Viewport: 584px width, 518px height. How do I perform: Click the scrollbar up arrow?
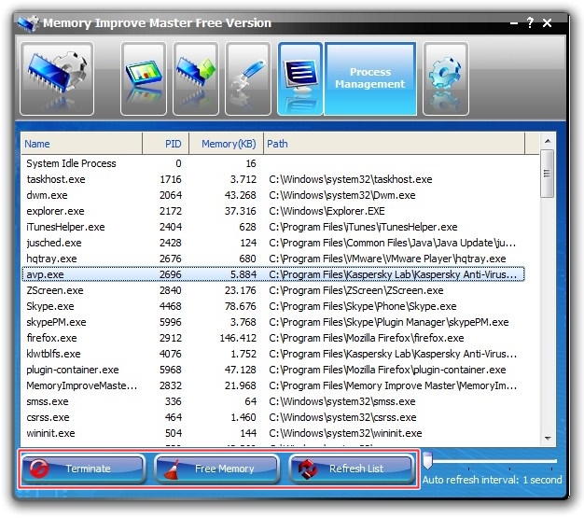548,141
